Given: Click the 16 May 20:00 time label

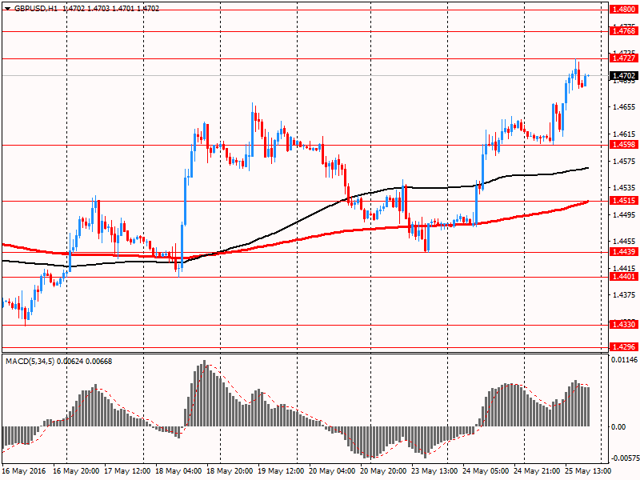Looking at the screenshot, I should pos(76,471).
